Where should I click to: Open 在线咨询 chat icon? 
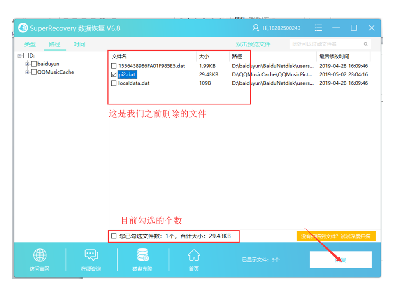[x=91, y=255]
